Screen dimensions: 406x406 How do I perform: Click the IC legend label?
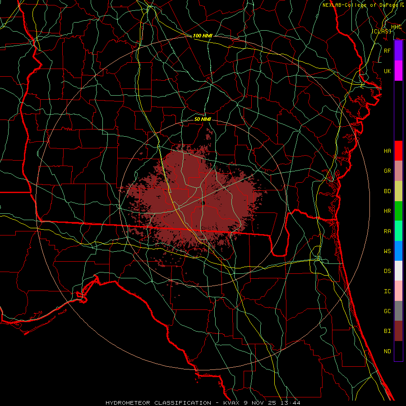click(x=388, y=291)
